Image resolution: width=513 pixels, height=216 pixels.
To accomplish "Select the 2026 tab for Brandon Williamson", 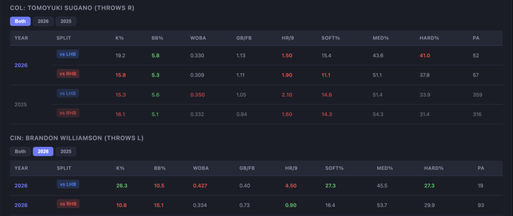I will pyautogui.click(x=43, y=151).
